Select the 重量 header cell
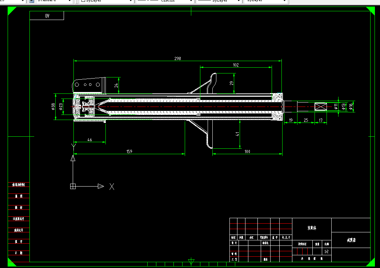Image resolution: width=380 pixels, height=268 pixels. click(x=317, y=244)
